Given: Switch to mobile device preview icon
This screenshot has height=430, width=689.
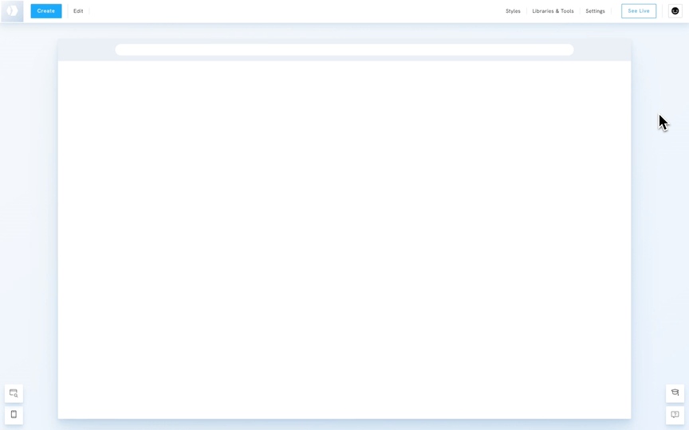Looking at the screenshot, I should pos(14,415).
